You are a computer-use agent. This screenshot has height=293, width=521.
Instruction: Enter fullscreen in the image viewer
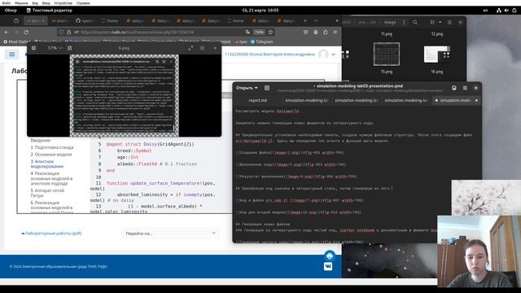click(x=190, y=48)
